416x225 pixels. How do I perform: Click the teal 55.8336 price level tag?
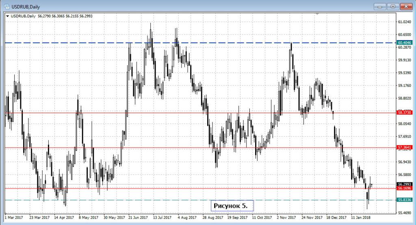click(x=405, y=200)
